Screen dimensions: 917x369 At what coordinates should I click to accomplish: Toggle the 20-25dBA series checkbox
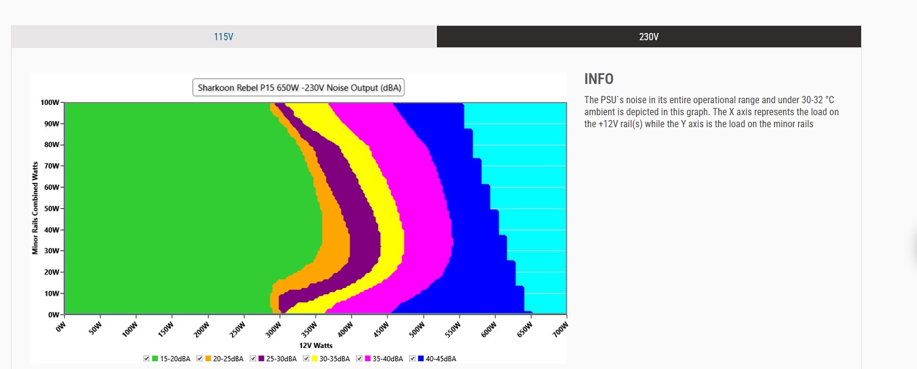pos(200,359)
